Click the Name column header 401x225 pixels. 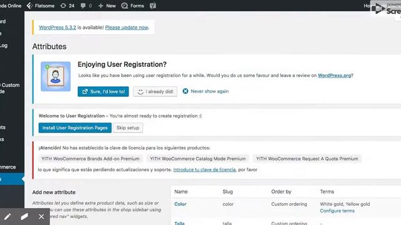[181, 192]
